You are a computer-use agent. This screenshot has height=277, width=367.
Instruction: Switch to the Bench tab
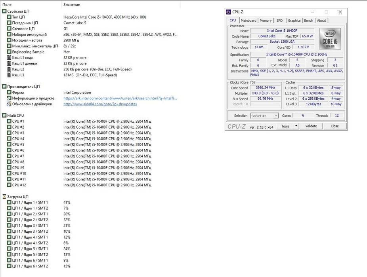308,21
